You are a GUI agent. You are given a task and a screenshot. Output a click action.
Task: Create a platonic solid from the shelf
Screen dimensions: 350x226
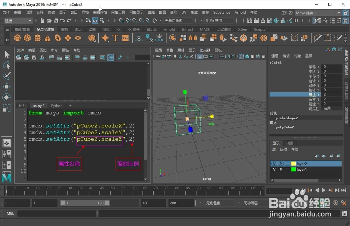[x=92, y=38]
